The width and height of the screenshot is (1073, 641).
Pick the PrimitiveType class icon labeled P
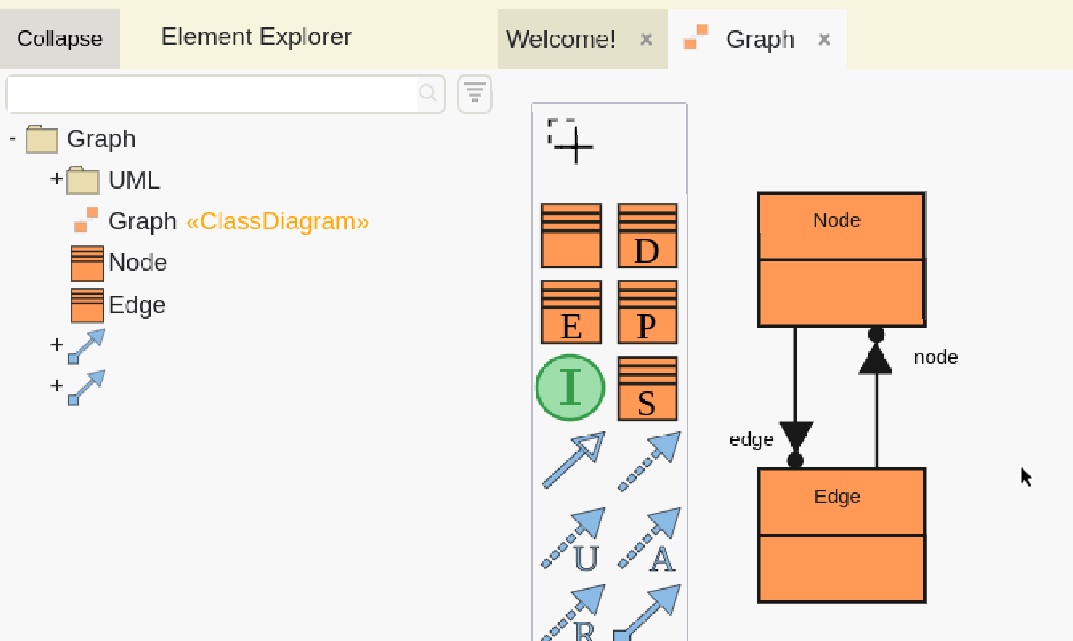pyautogui.click(x=647, y=312)
